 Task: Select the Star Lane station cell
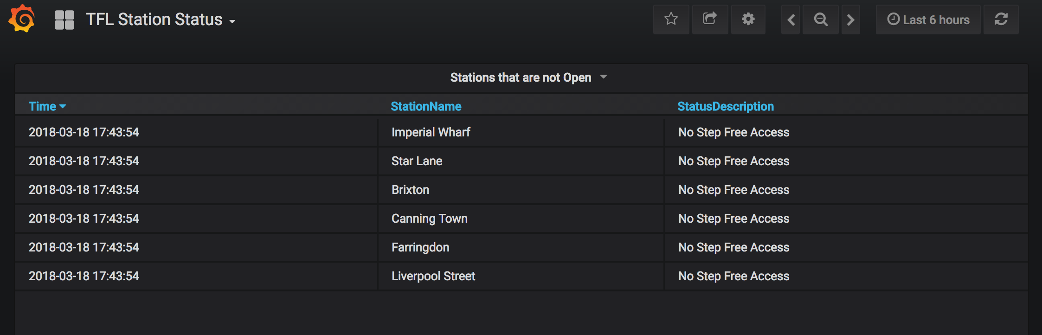[x=521, y=161]
